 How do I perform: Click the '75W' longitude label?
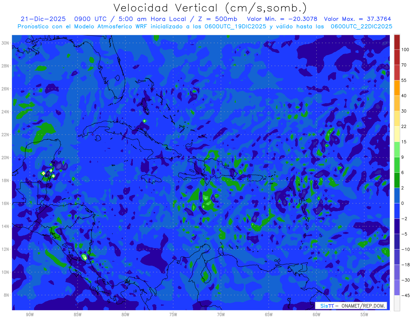click(x=173, y=315)
